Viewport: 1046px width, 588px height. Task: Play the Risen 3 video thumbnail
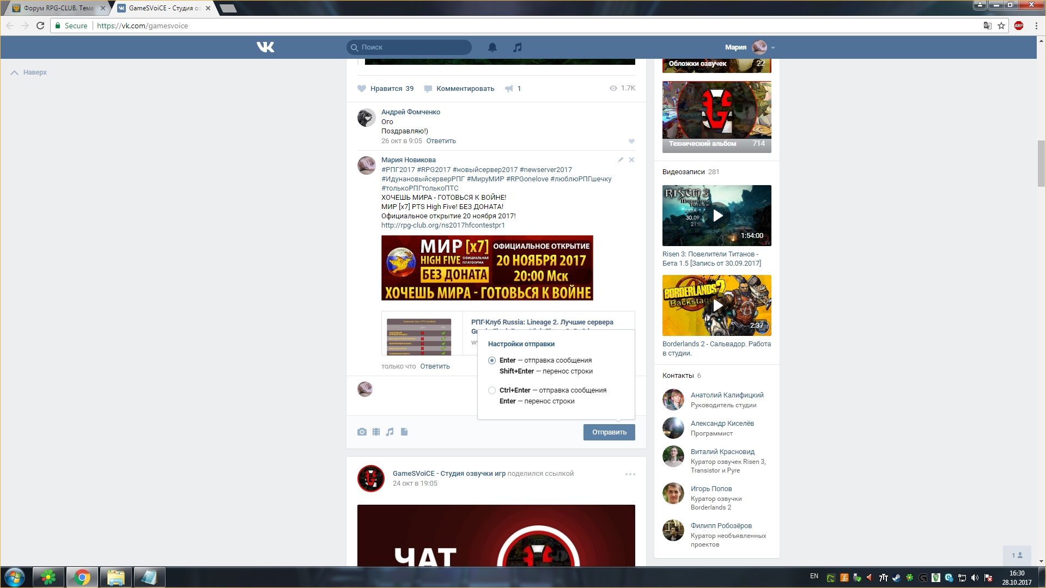click(717, 216)
